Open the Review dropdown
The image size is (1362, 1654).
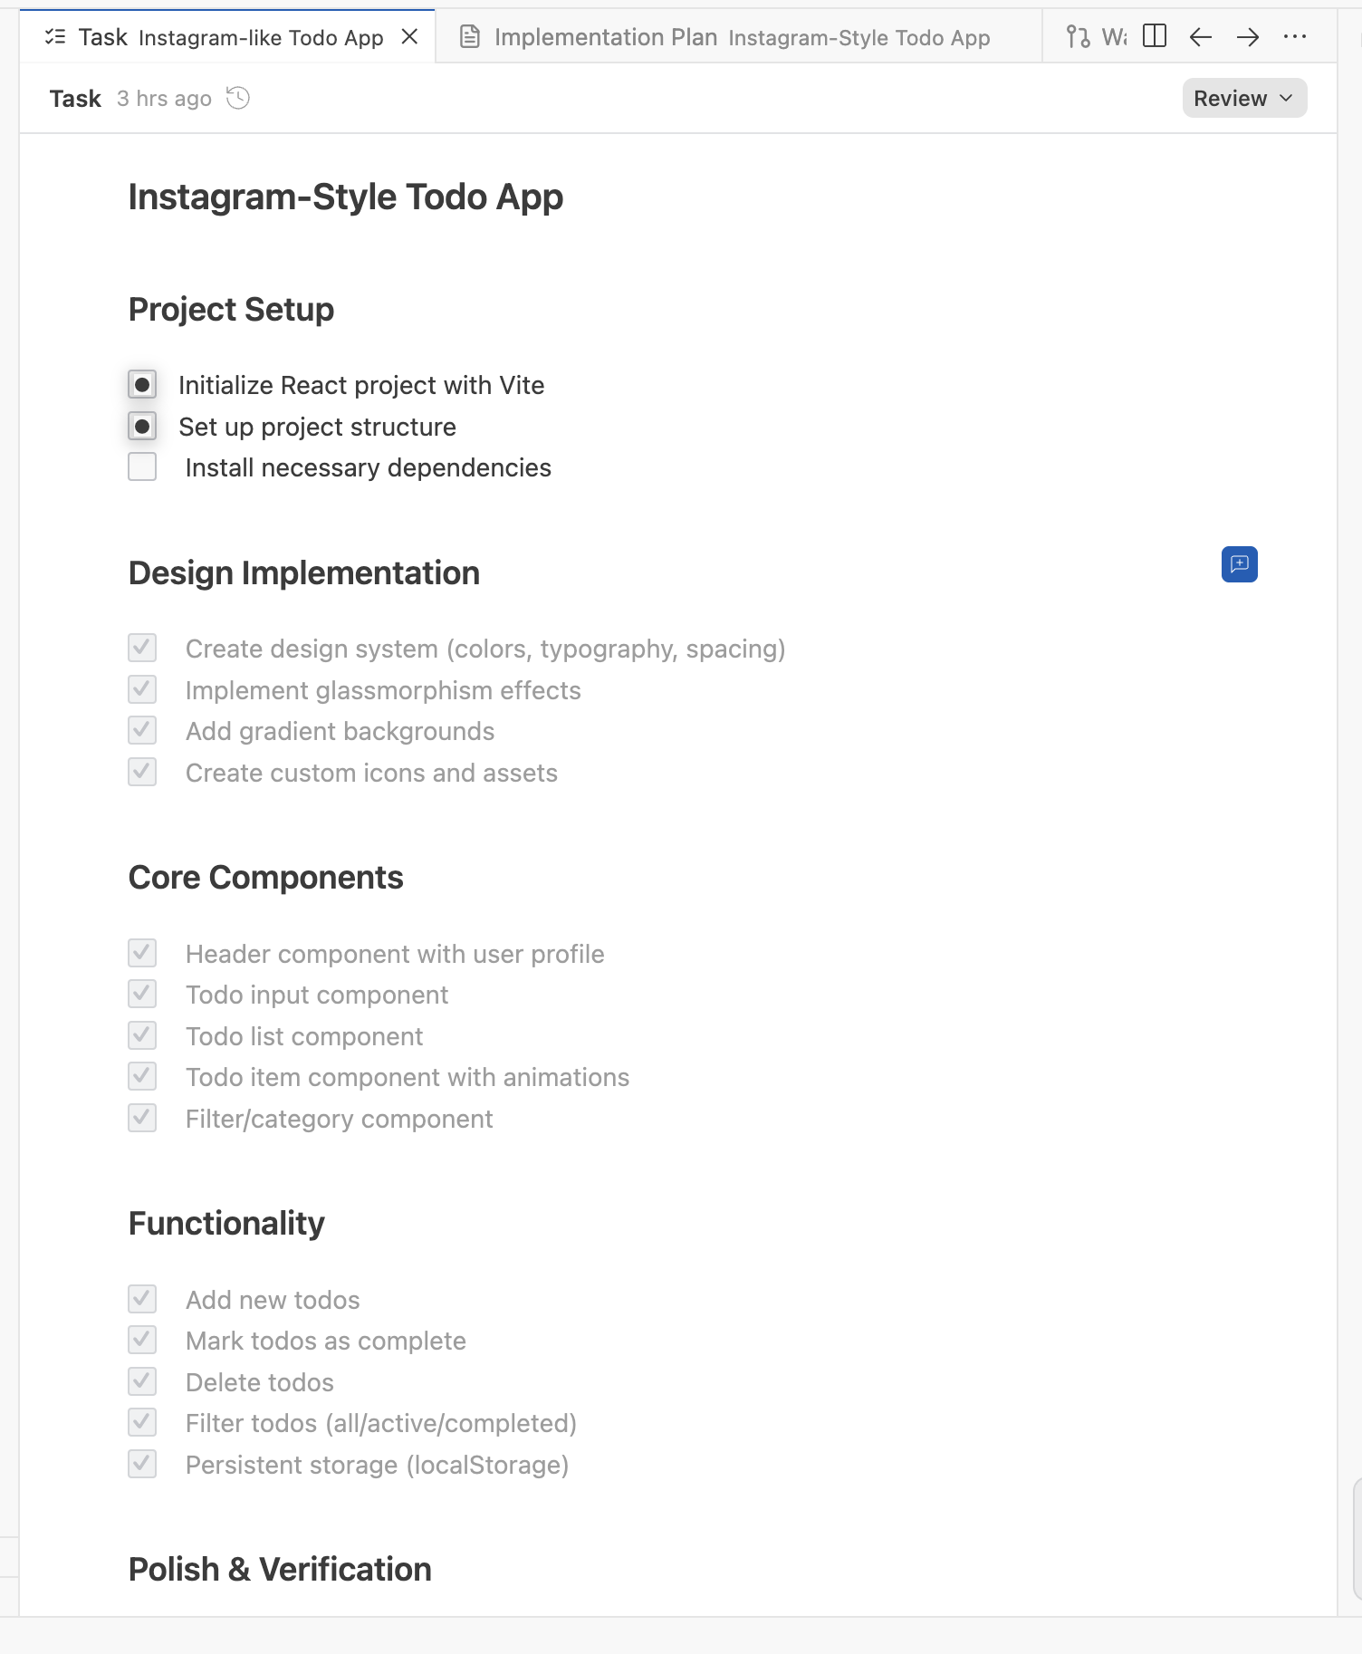1243,98
